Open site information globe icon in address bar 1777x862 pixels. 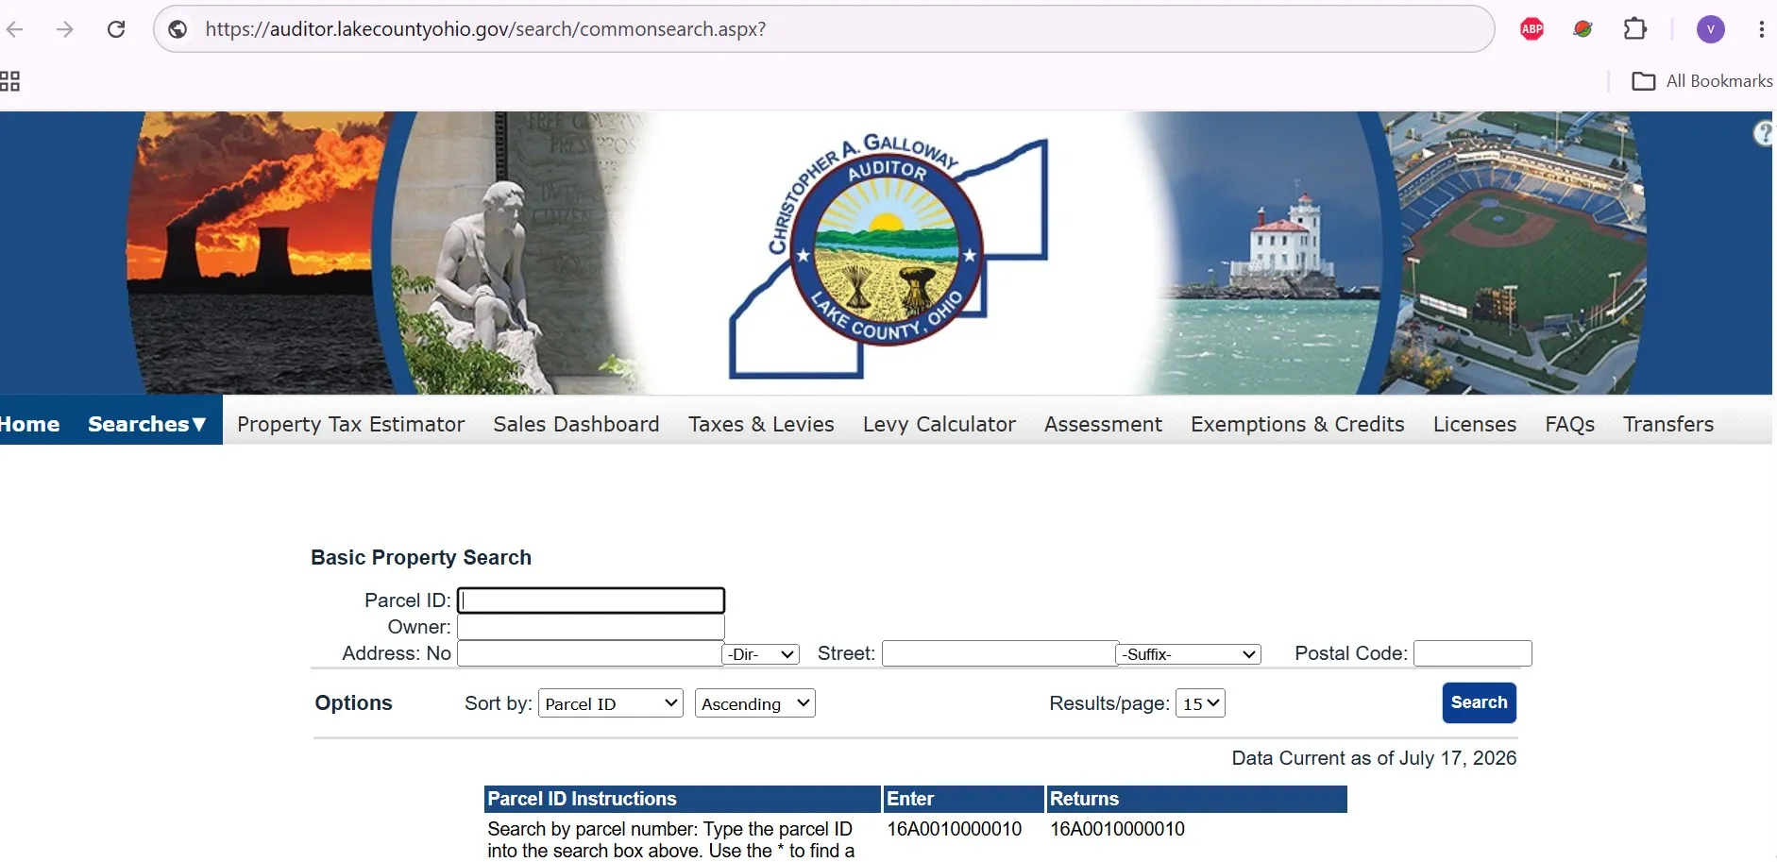[x=178, y=29]
